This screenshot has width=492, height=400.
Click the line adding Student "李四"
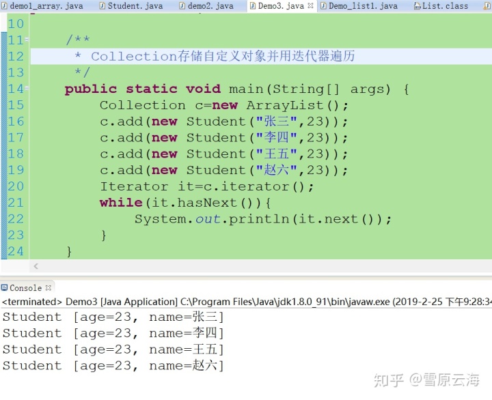point(223,138)
